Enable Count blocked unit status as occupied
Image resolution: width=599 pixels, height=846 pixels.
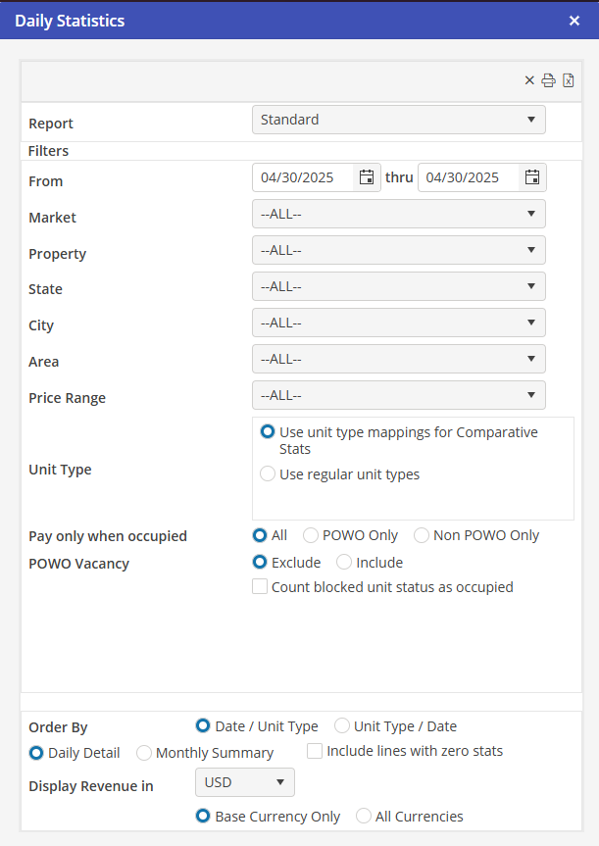click(x=260, y=587)
